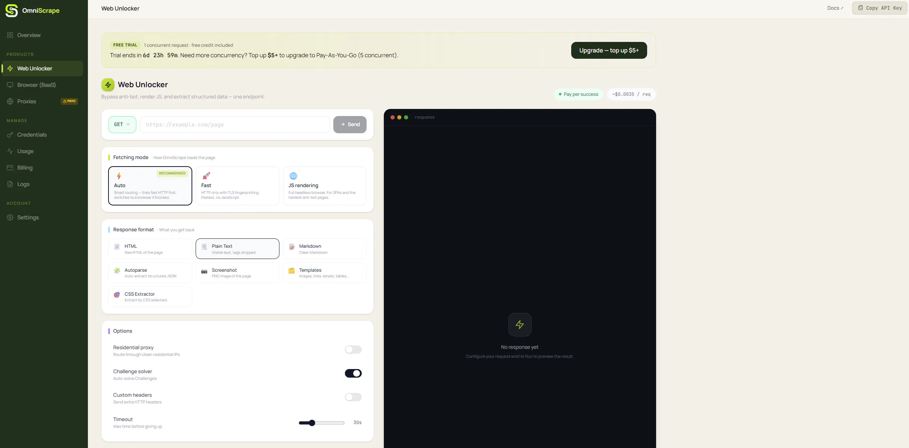Open the Overview page
909x448 pixels.
(42, 35)
